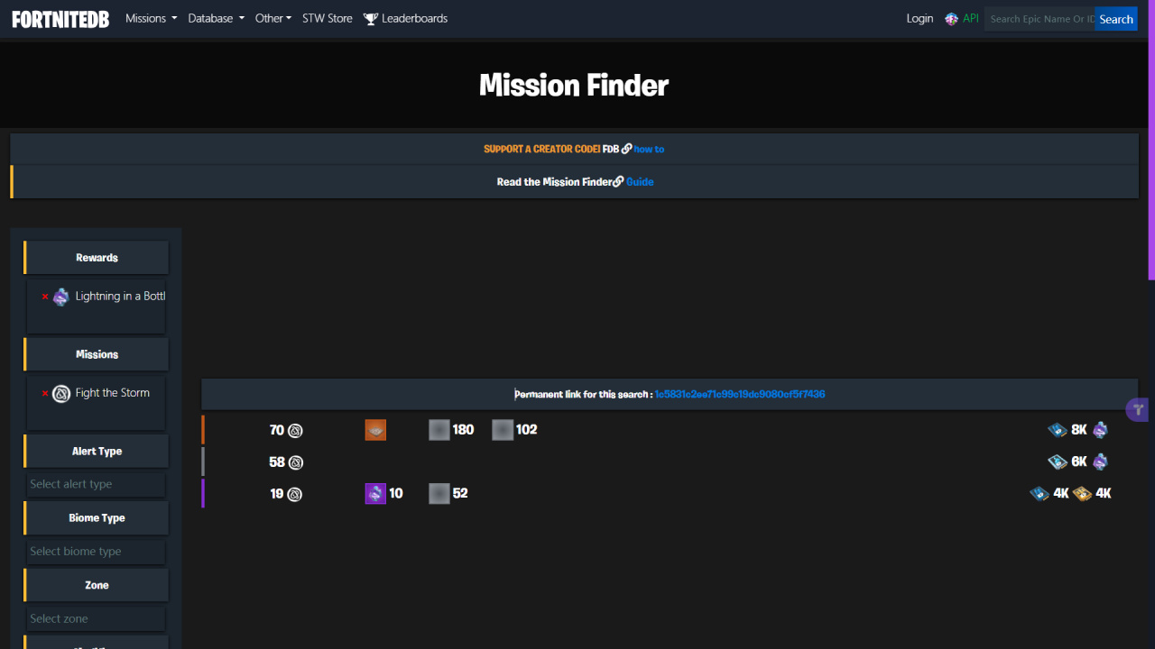Click the Lightning in a Bottle filter icon
Viewport: 1155px width, 649px height.
click(60, 297)
